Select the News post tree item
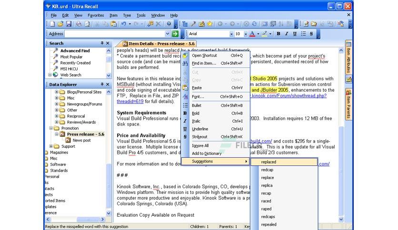398x230 pixels. (x=81, y=140)
